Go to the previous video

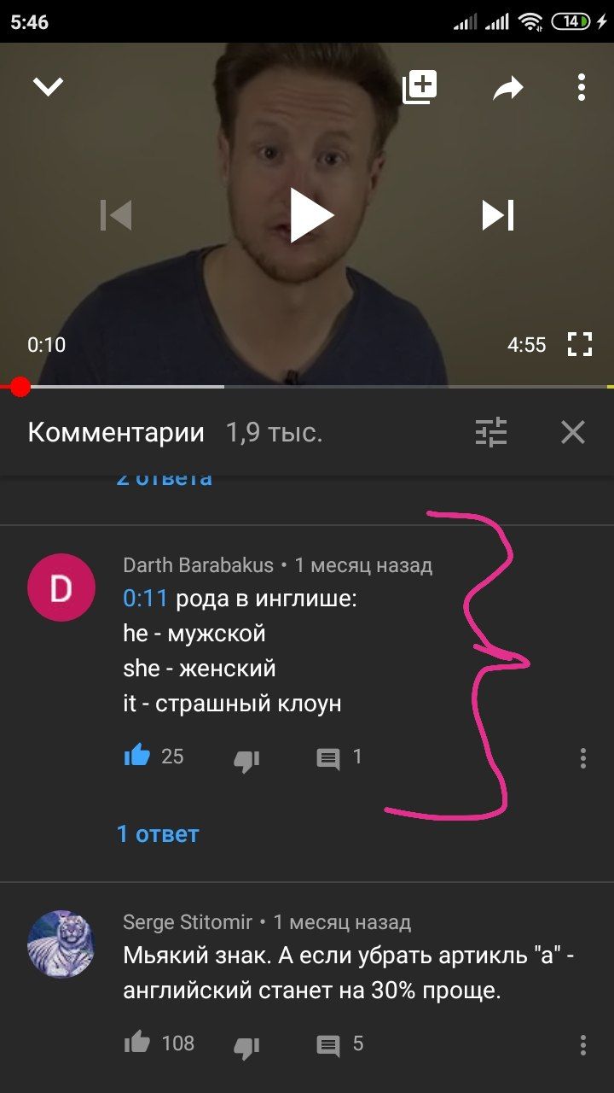[x=116, y=215]
